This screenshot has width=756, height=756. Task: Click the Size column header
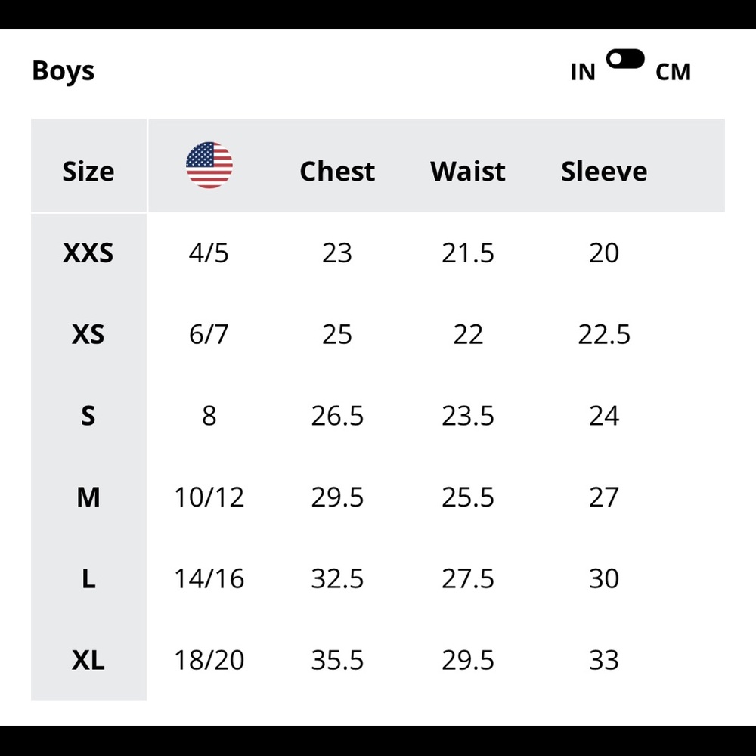pyautogui.click(x=88, y=172)
